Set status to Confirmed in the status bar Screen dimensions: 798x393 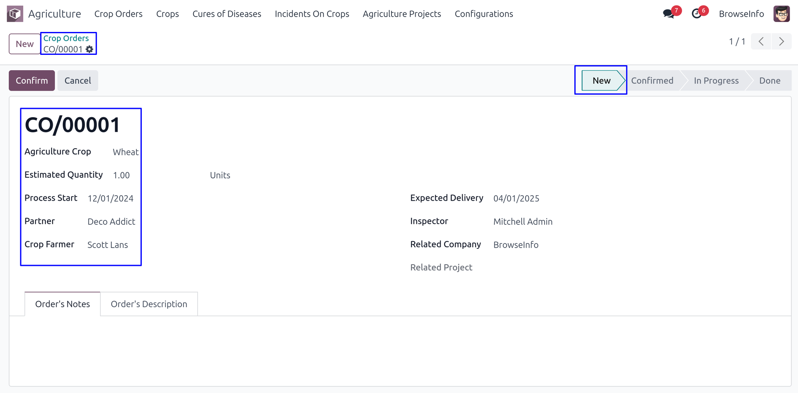pos(652,81)
